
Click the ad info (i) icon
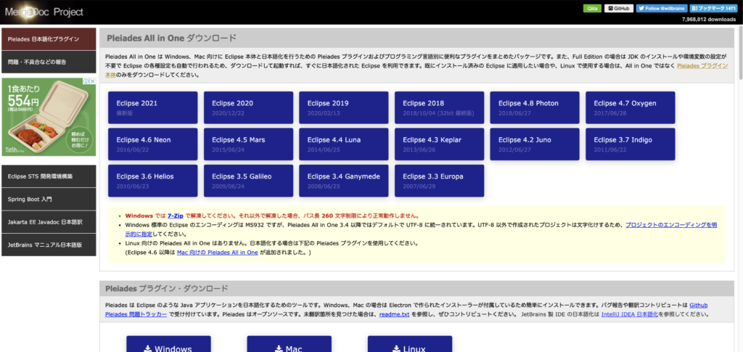coord(87,81)
